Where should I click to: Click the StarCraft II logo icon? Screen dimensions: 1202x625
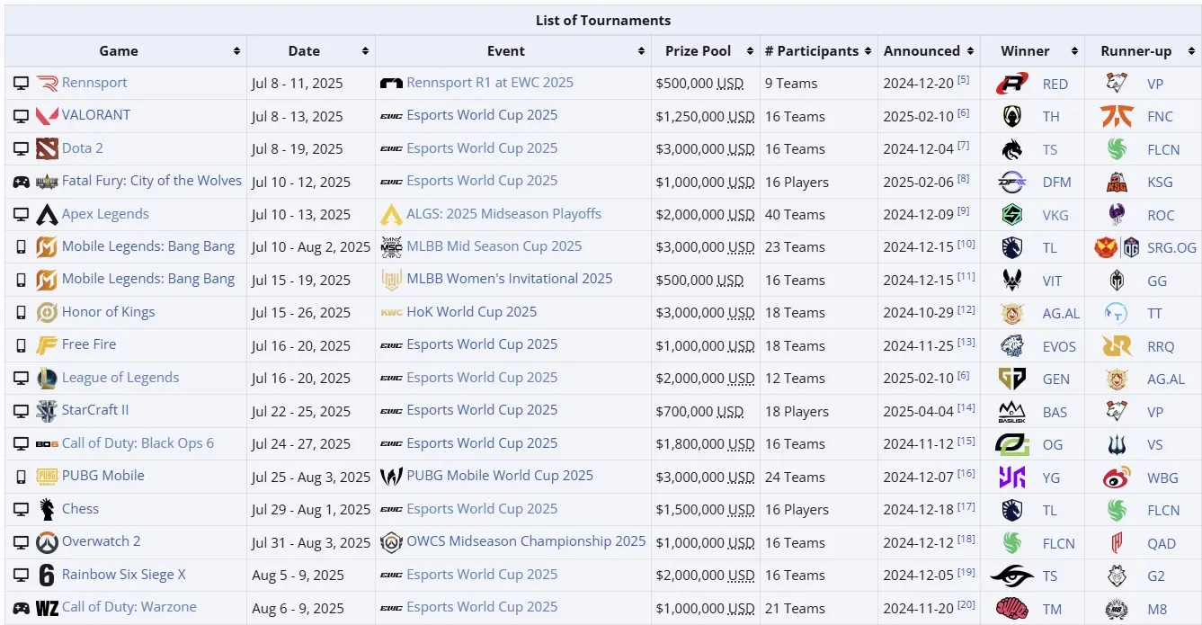(47, 411)
